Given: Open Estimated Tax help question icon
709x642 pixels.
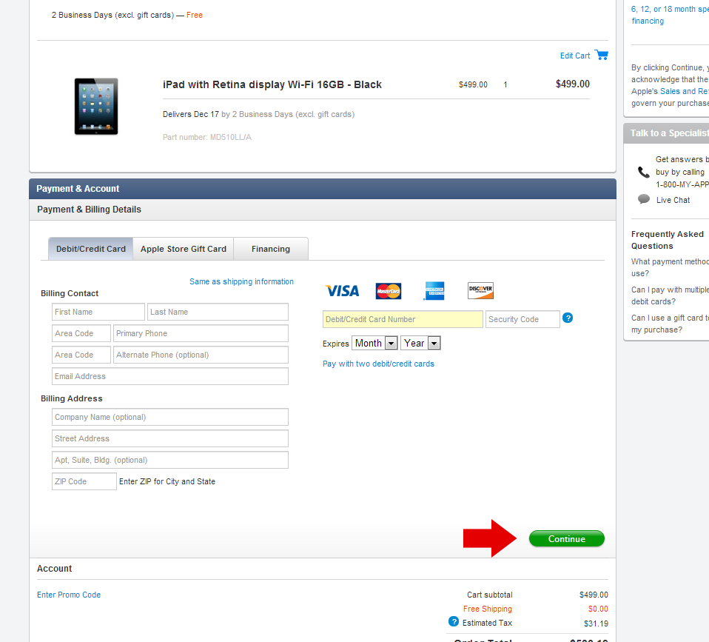Looking at the screenshot, I should (454, 621).
